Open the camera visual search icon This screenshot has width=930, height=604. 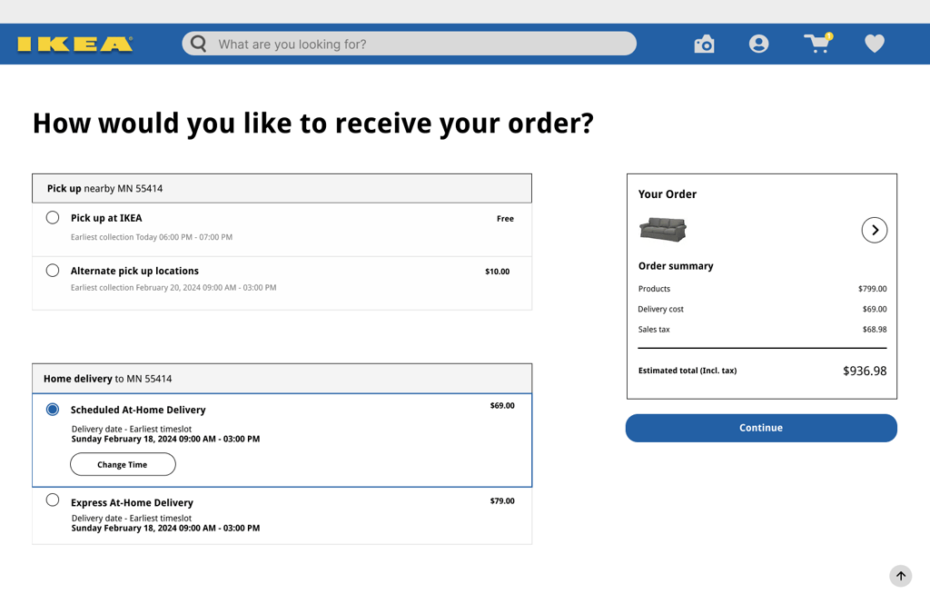click(704, 44)
